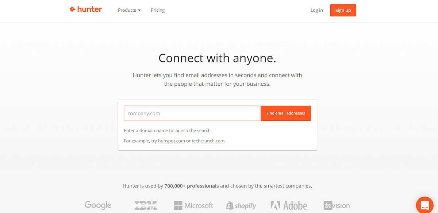Screen dimensions: 438x213
Task: Expand the caret arrow beside Products
Action: point(139,11)
